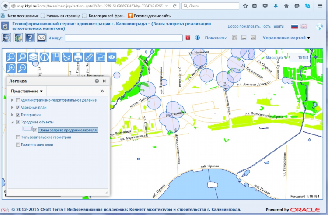Click the eye overview tool
This screenshot has width=328, height=215.
click(112, 57)
